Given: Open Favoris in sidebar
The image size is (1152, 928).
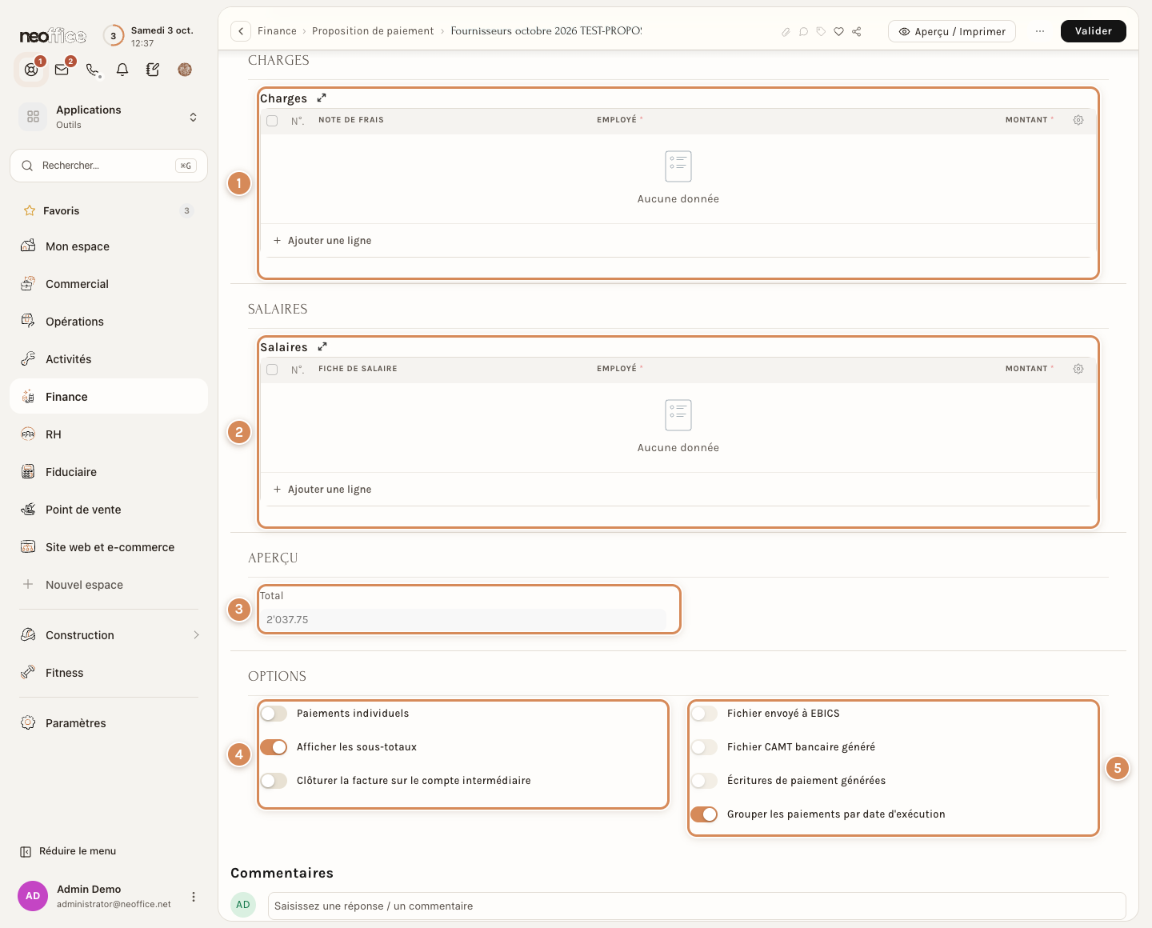Looking at the screenshot, I should click(x=109, y=211).
